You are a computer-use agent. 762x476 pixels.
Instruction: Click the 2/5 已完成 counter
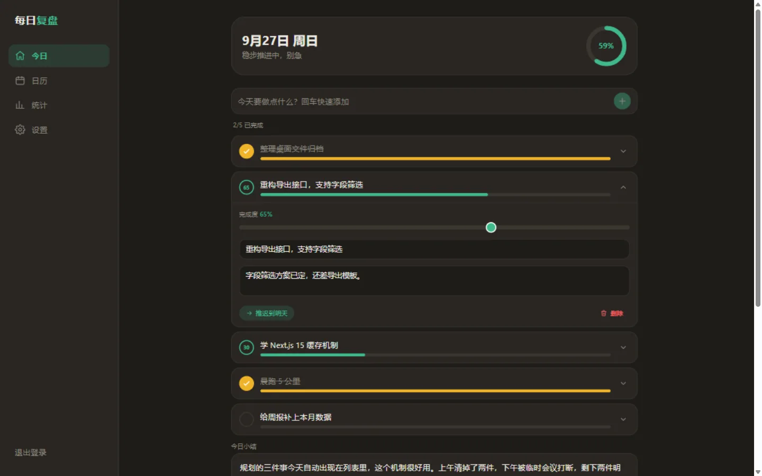[248, 125]
